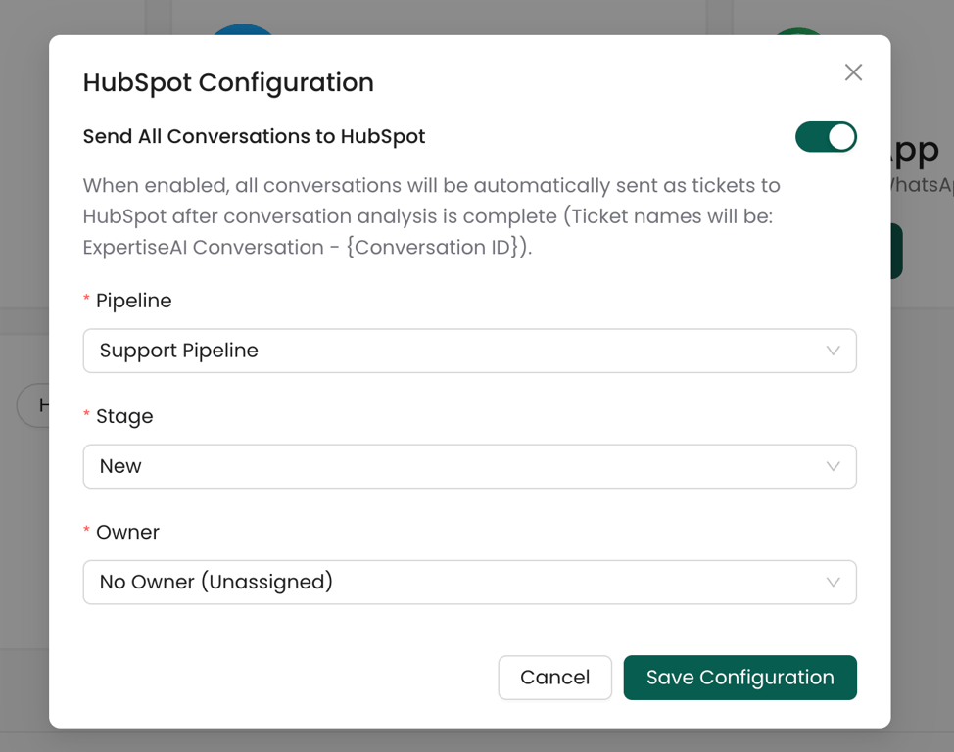
Task: Click the Stage field label
Action: pyautogui.click(x=124, y=416)
